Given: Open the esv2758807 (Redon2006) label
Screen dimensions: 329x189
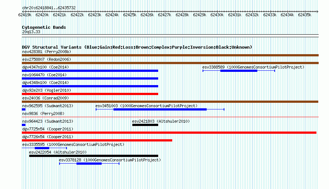Looking at the screenshot, I should (47, 59).
